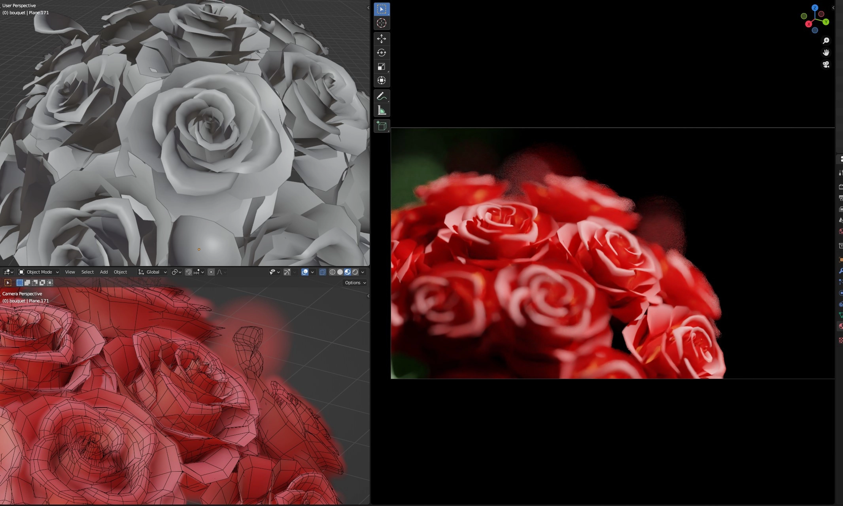This screenshot has width=843, height=506.
Task: Open the Options dropdown
Action: (x=355, y=283)
